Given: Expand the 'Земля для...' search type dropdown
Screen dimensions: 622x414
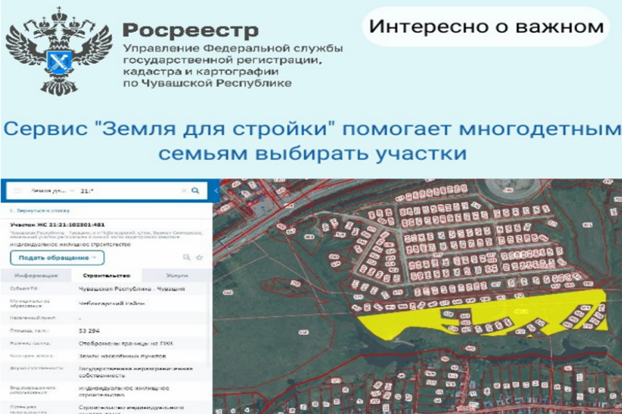Looking at the screenshot, I should coord(53,190).
